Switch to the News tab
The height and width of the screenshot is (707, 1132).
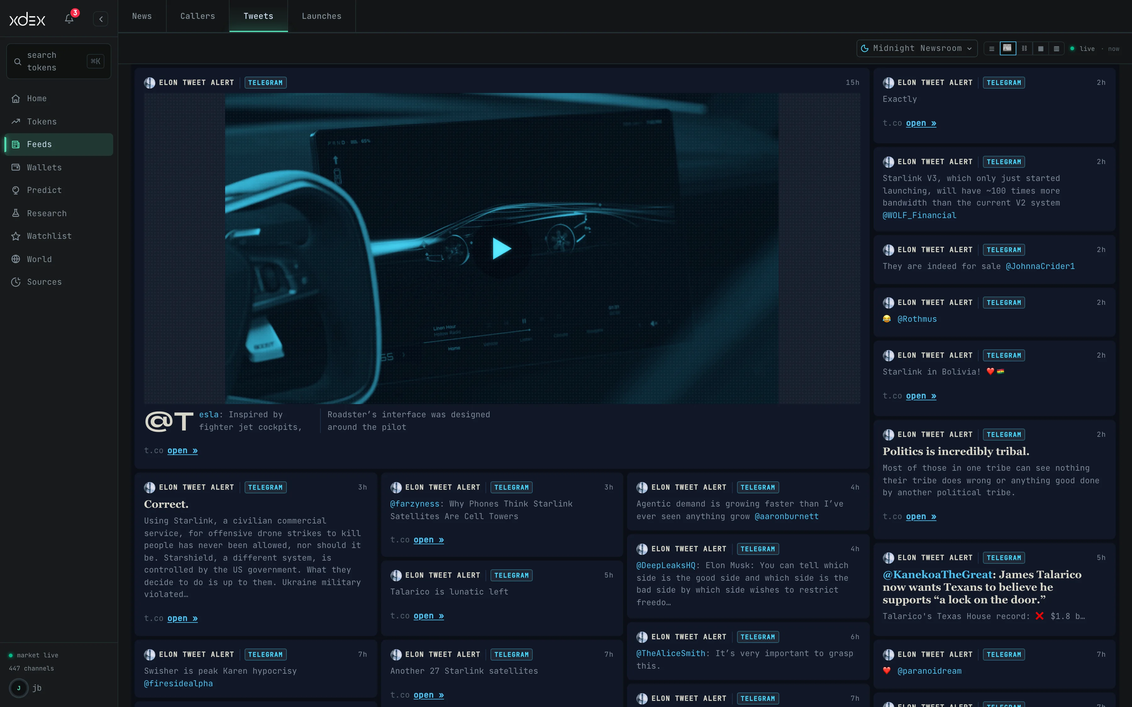coord(142,16)
